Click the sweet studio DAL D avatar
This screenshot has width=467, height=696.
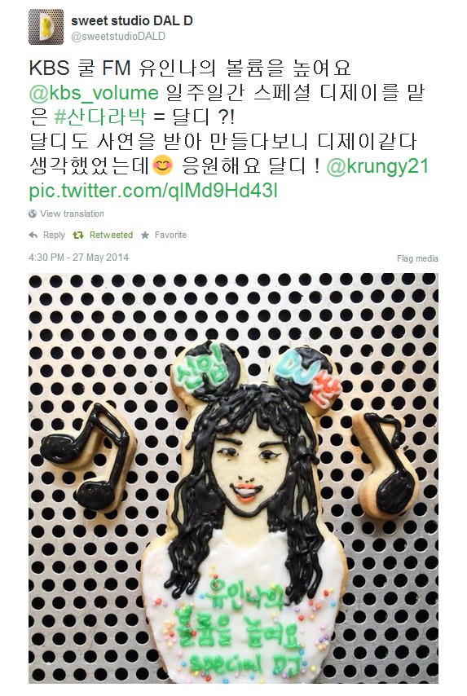pos(46,27)
